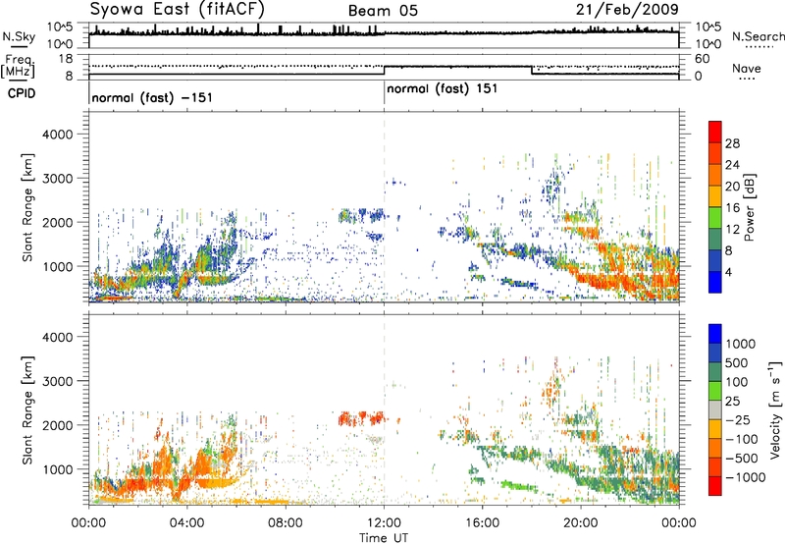Click the "-500" label on velocity color bar
The image size is (785, 544).
744,459
